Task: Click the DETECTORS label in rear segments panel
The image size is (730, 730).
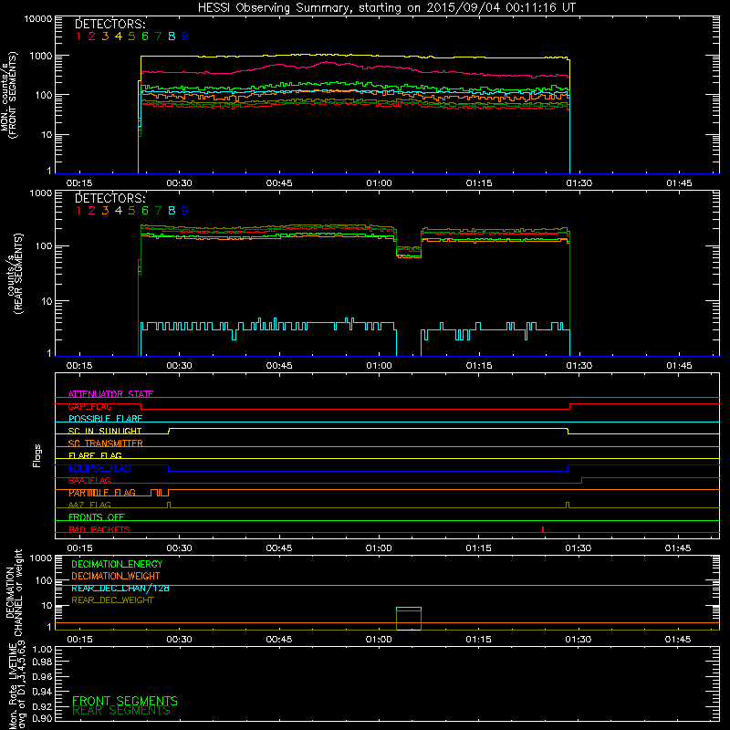Action: (109, 198)
